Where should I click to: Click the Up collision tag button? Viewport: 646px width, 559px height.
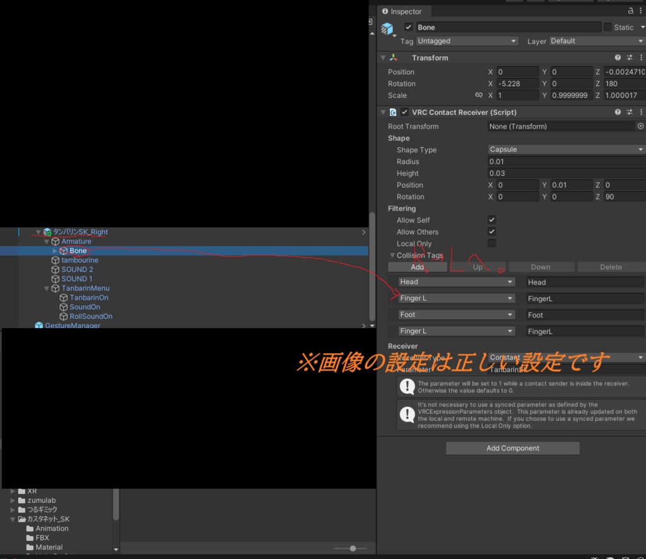478,267
